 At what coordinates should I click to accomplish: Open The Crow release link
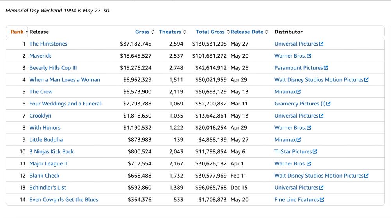coord(41,91)
